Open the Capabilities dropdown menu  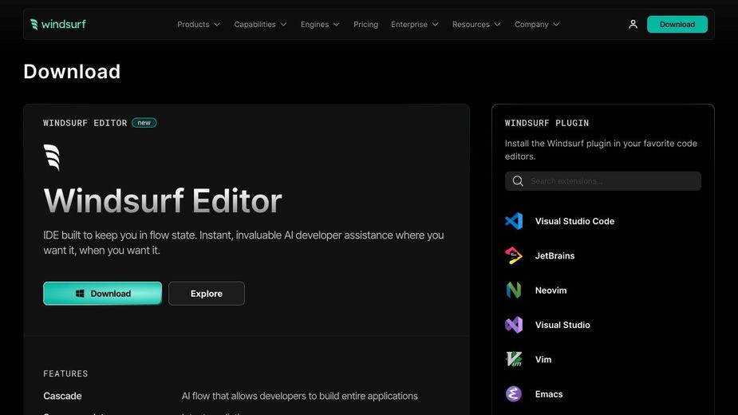tap(260, 25)
